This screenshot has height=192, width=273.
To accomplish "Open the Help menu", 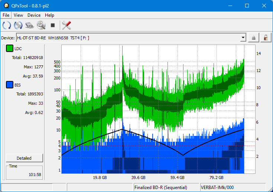I will tap(49, 15).
